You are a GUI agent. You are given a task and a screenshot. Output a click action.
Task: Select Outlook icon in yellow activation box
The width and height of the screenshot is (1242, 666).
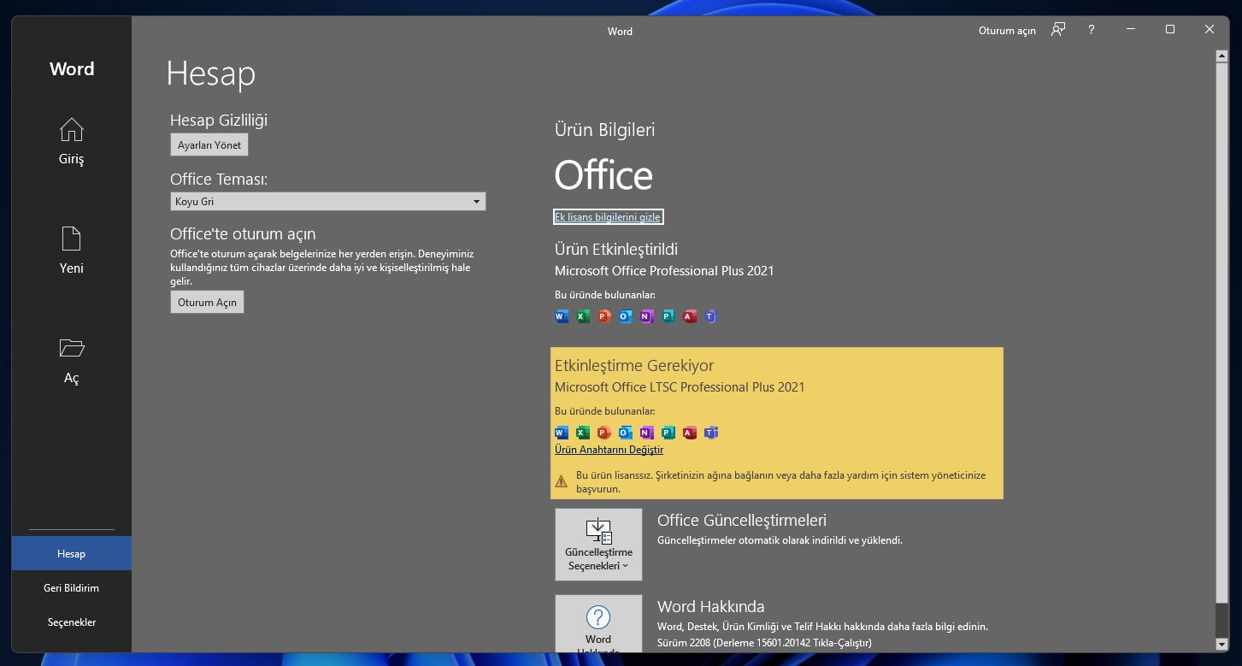626,433
